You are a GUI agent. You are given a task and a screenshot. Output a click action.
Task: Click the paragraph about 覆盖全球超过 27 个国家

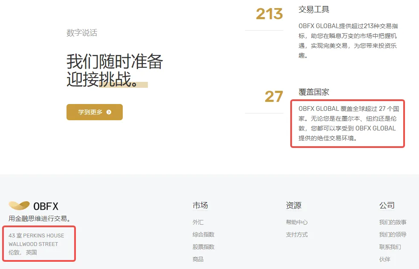tap(349, 123)
